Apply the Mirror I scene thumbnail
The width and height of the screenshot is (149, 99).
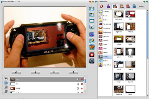119,77
